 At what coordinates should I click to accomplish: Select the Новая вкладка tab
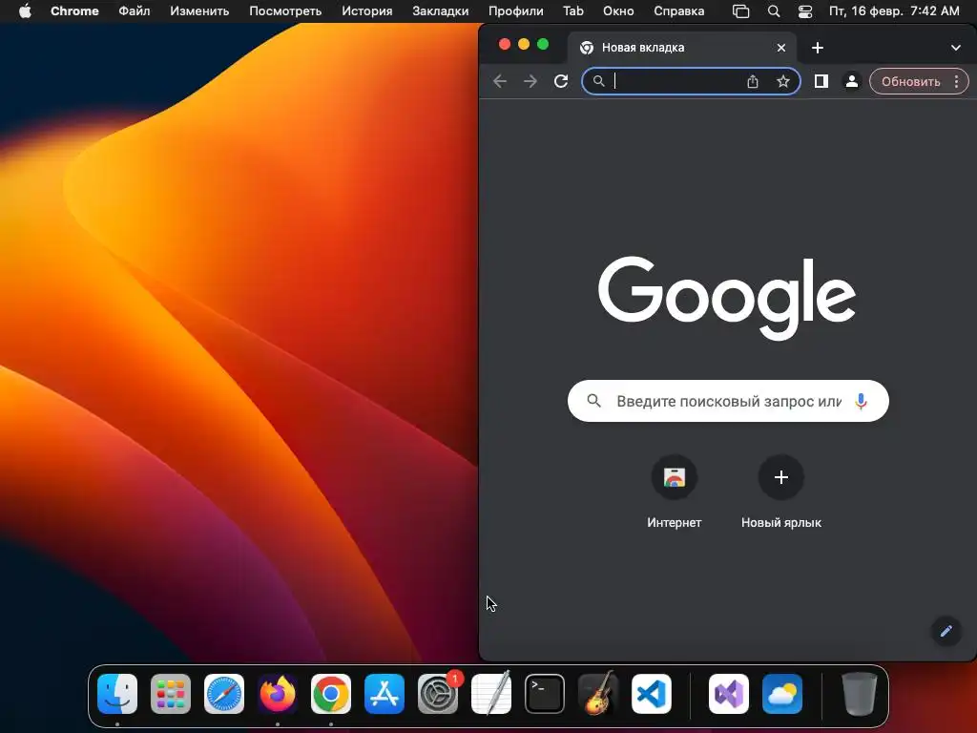680,48
